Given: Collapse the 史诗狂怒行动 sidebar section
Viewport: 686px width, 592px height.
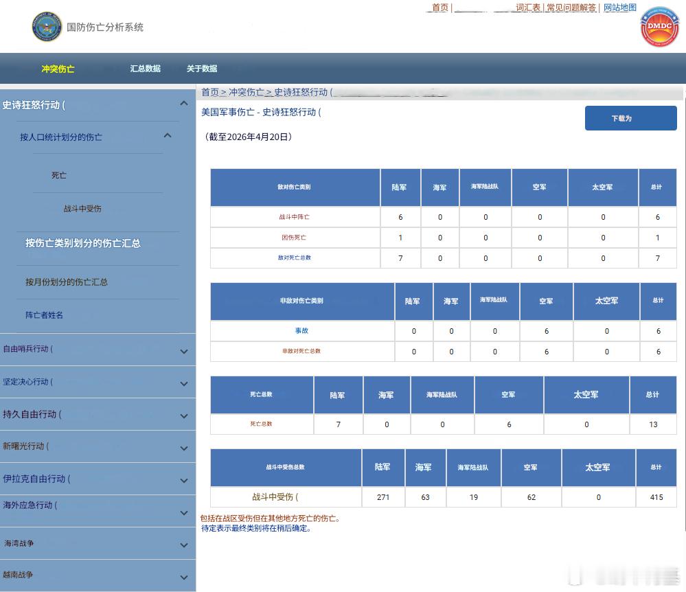Looking at the screenshot, I should tap(183, 104).
